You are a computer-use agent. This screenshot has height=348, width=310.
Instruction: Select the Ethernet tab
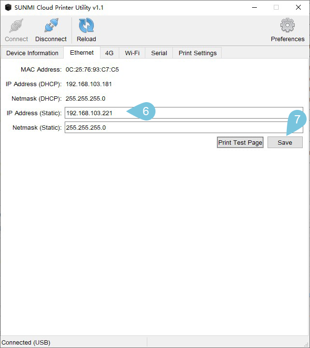click(x=82, y=53)
